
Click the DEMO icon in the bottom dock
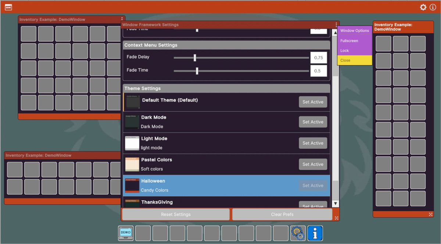(x=126, y=233)
